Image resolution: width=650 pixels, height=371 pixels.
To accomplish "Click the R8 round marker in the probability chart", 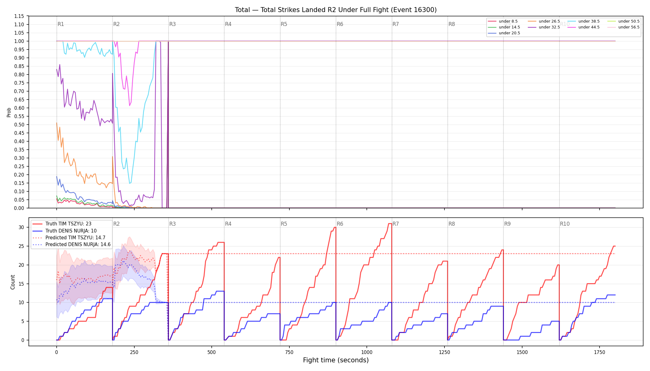I will [x=452, y=24].
